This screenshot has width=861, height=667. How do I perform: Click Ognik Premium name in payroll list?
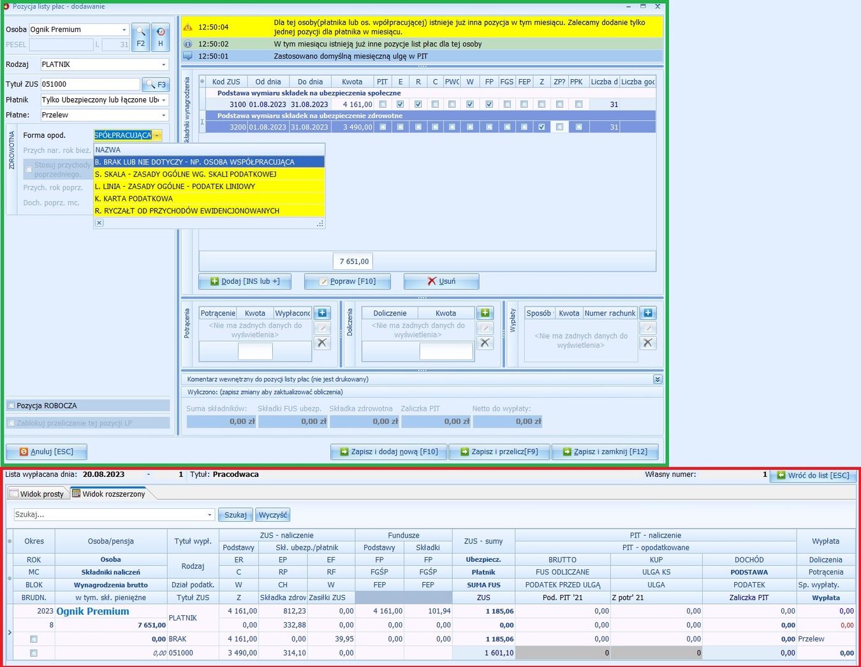92,611
